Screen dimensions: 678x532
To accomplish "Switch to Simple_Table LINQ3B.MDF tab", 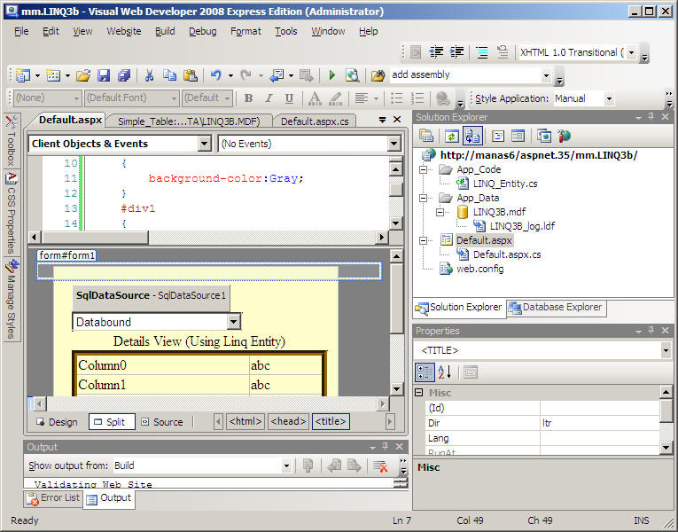I will pos(189,121).
